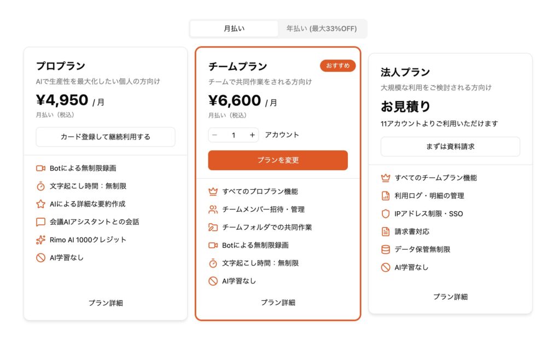Viewport: 560px width, 338px height.
Task: Click the chat bubble icon for 会議AIアシスタント
Action: tap(42, 222)
